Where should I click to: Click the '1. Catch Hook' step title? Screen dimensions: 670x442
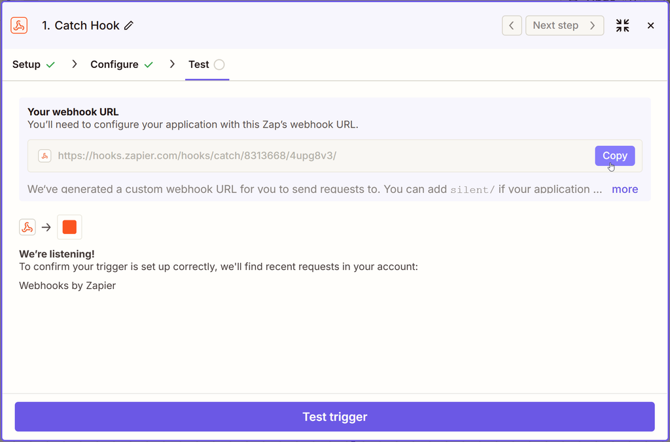click(x=80, y=25)
